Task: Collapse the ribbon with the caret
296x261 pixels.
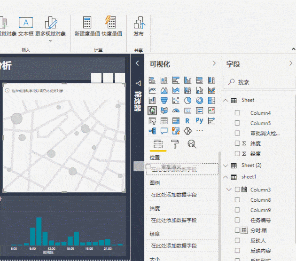Action: point(293,49)
